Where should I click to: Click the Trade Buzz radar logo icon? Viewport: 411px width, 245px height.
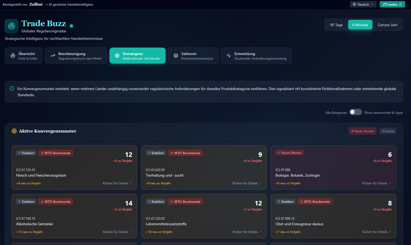[x=12, y=26]
